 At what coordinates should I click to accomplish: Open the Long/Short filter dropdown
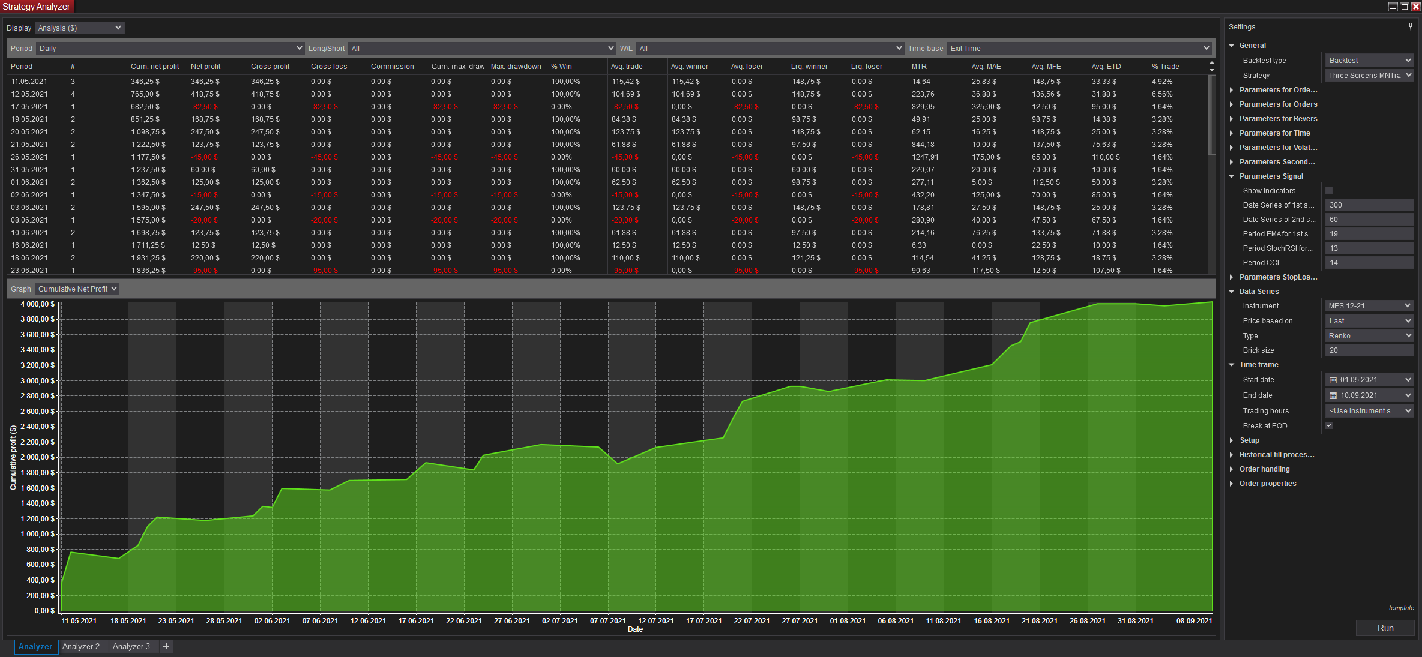[482, 48]
